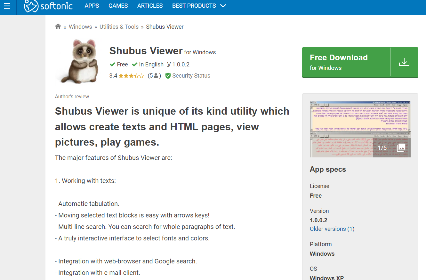Click the Free Download for Windows button
Image resolution: width=426 pixels, height=280 pixels.
pyautogui.click(x=360, y=62)
